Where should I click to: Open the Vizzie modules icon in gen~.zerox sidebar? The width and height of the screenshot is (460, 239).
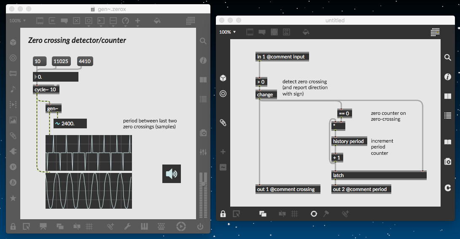[13, 167]
